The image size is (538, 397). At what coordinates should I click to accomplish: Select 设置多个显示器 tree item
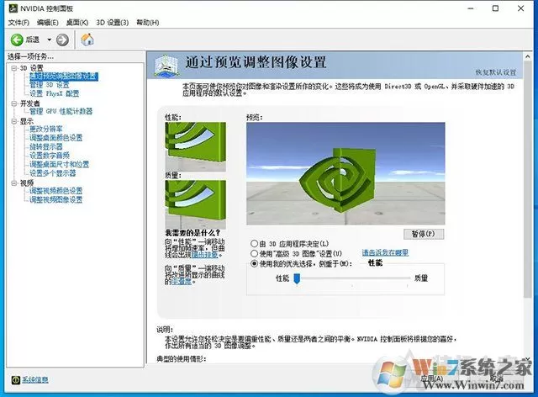pyautogui.click(x=52, y=173)
